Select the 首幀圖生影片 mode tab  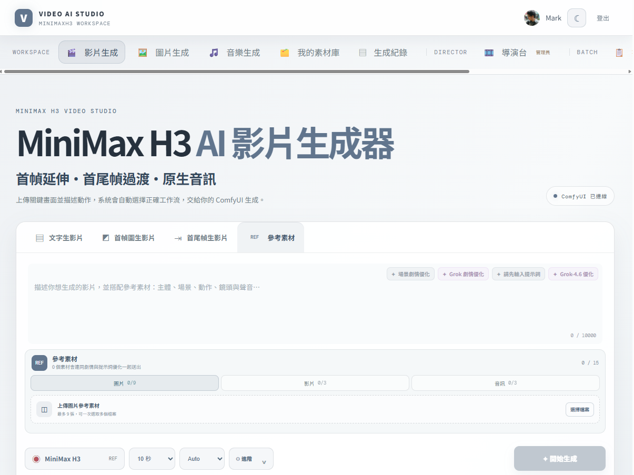point(128,238)
